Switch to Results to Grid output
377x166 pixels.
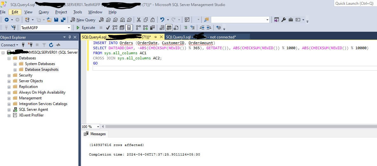coord(169,28)
